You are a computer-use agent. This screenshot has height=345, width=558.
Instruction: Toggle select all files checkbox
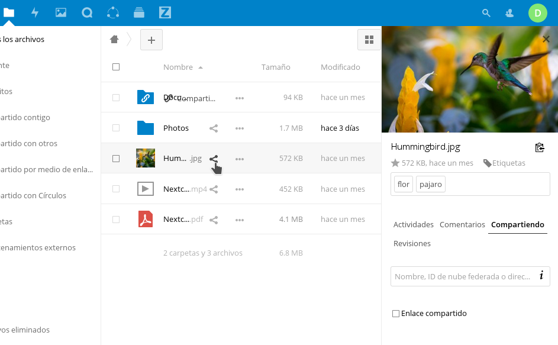[x=116, y=67]
